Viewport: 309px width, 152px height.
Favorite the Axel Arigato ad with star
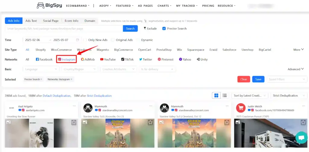[74, 123]
